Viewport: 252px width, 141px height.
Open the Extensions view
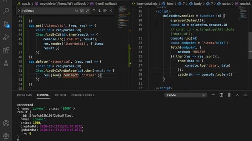[6, 51]
